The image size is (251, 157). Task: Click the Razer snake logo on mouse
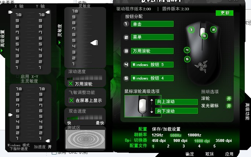click(x=201, y=66)
